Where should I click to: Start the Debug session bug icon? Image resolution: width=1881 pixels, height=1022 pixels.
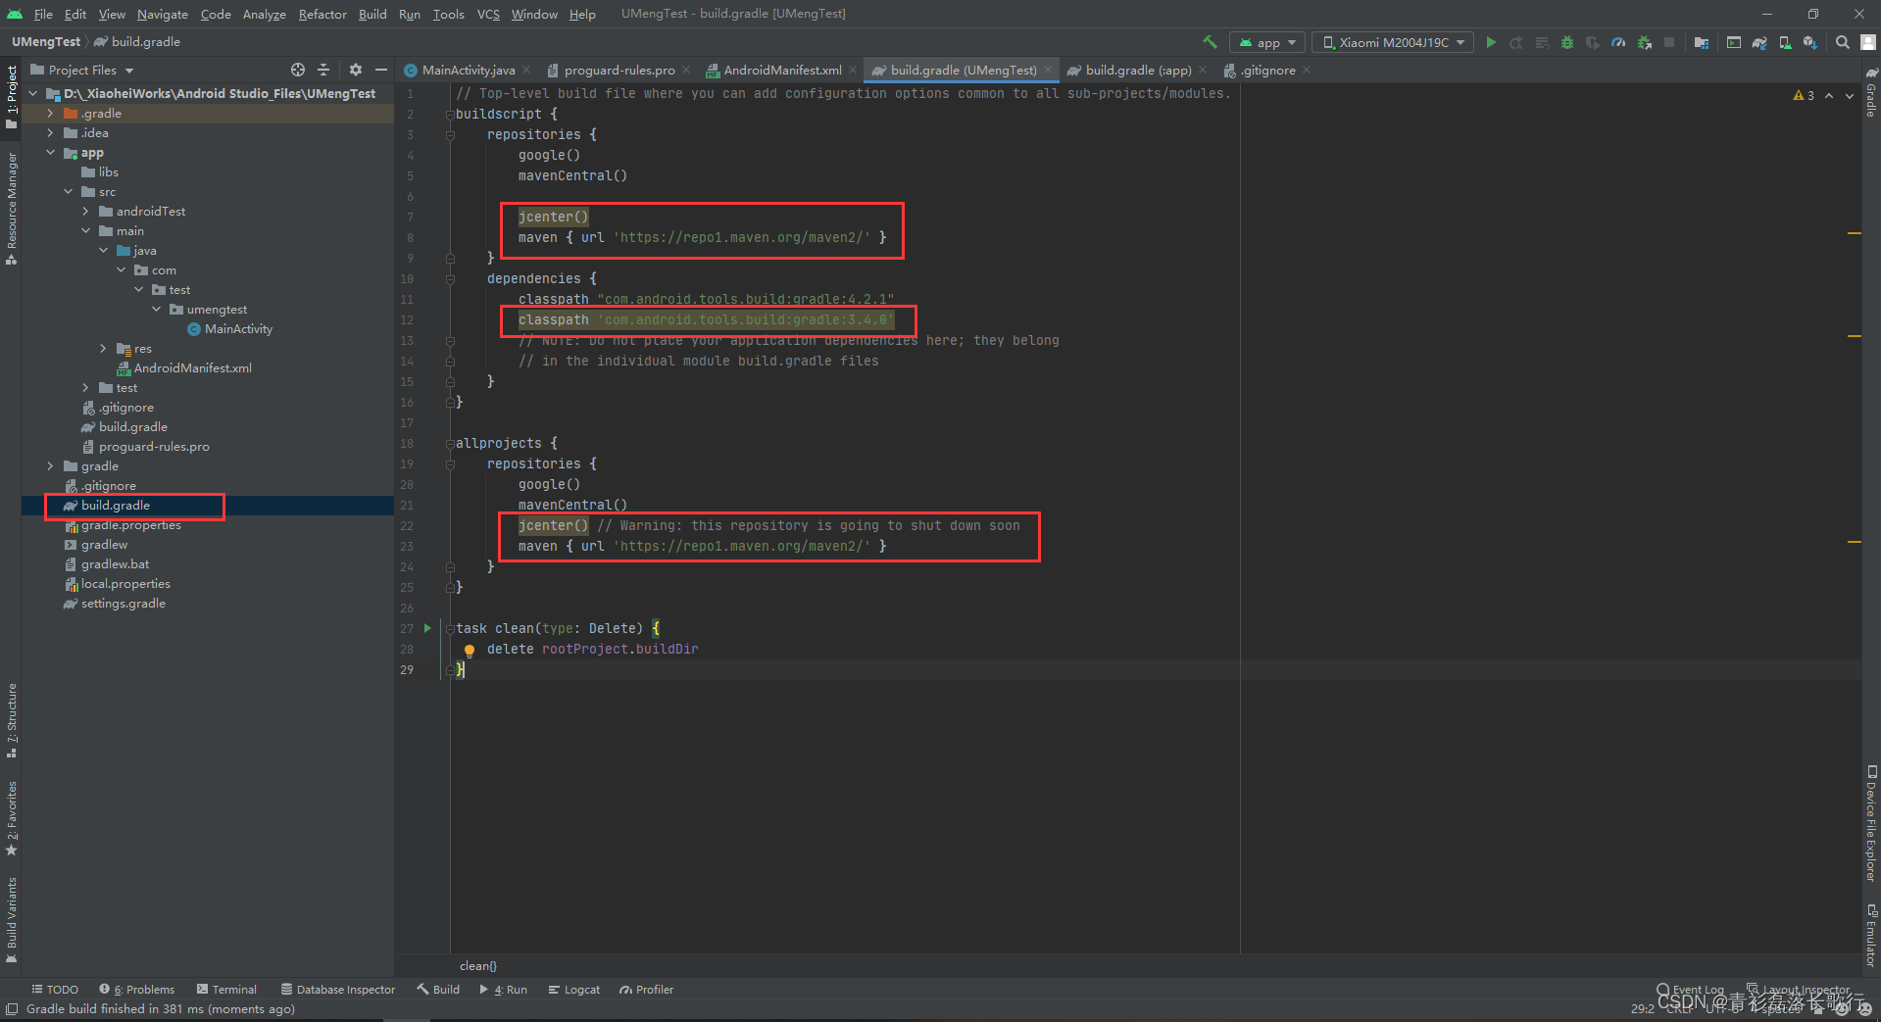click(1566, 42)
